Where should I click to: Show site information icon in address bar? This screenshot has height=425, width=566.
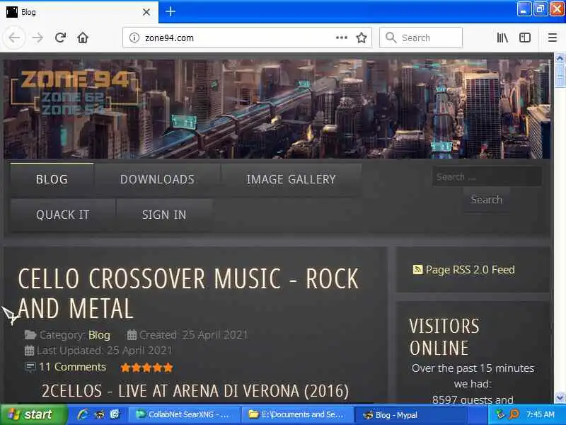[134, 38]
